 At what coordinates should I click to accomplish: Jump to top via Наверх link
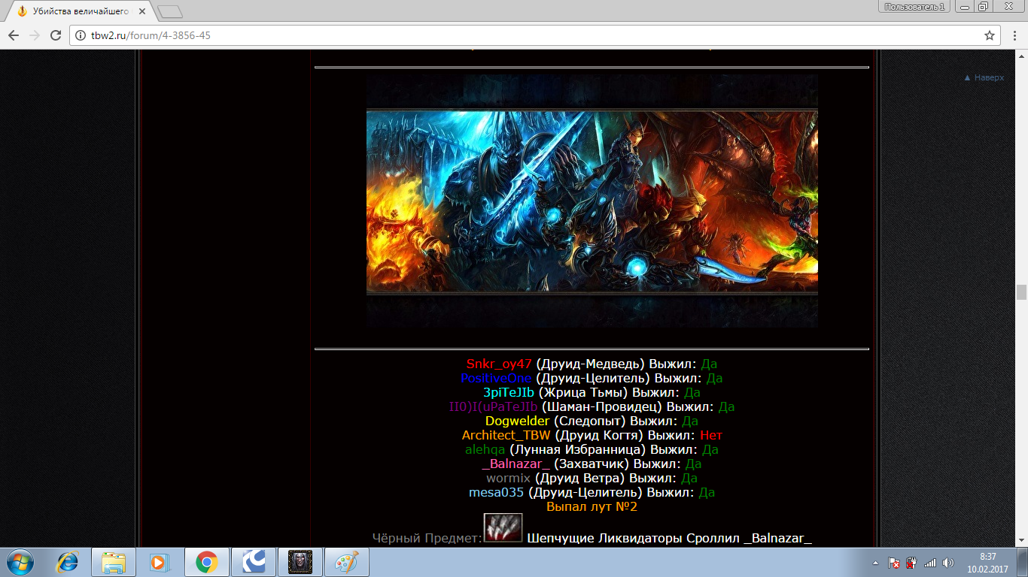pyautogui.click(x=984, y=77)
